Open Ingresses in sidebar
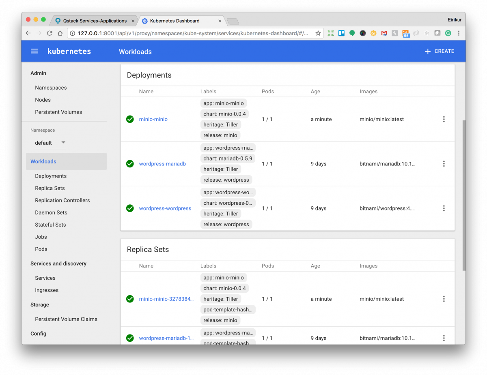 coord(47,290)
